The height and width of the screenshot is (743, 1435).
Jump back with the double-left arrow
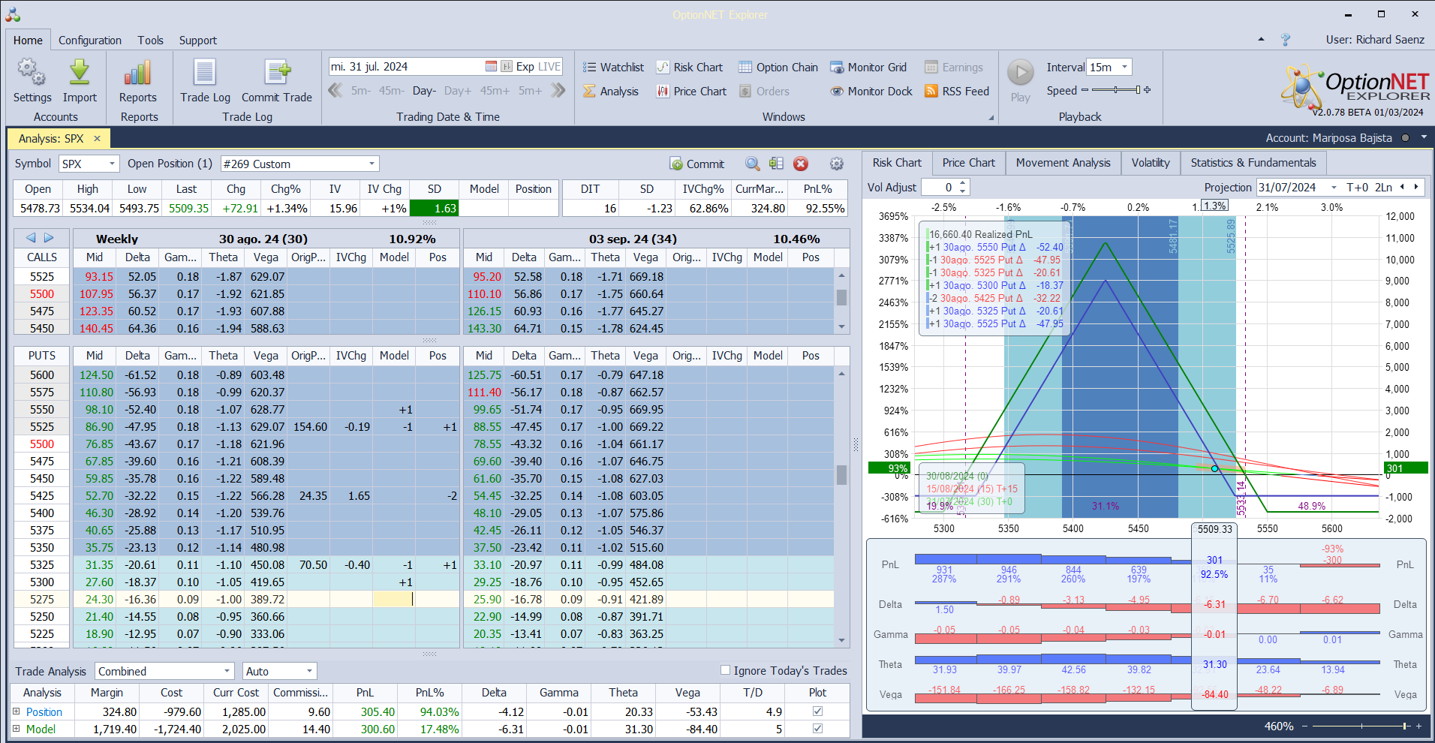tap(335, 91)
